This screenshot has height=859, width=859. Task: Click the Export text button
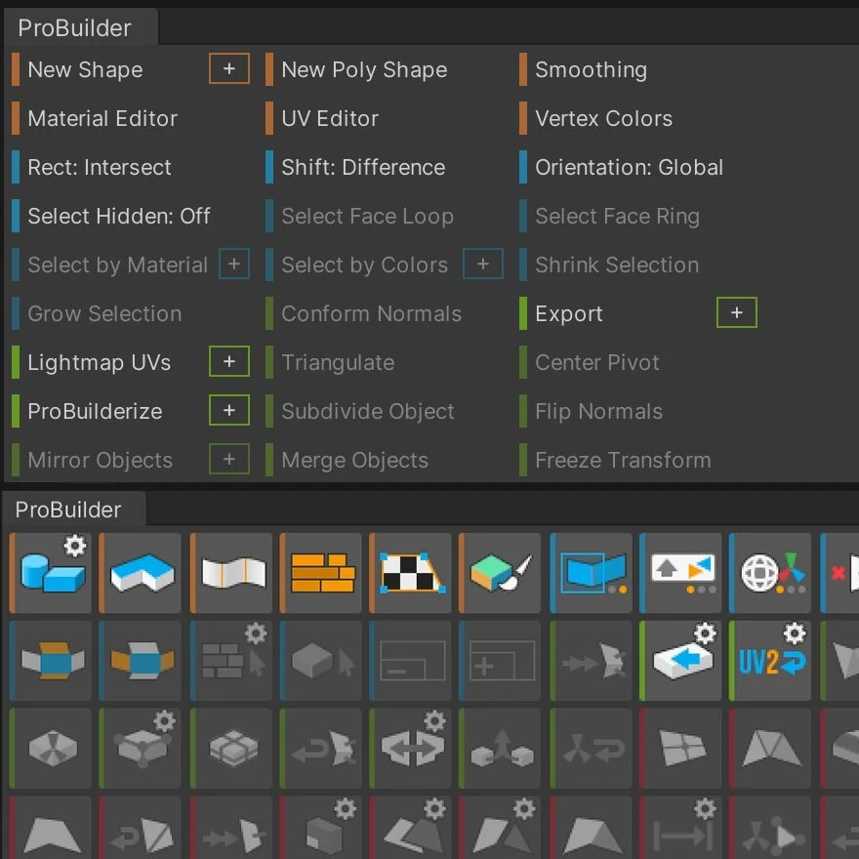pyautogui.click(x=569, y=313)
